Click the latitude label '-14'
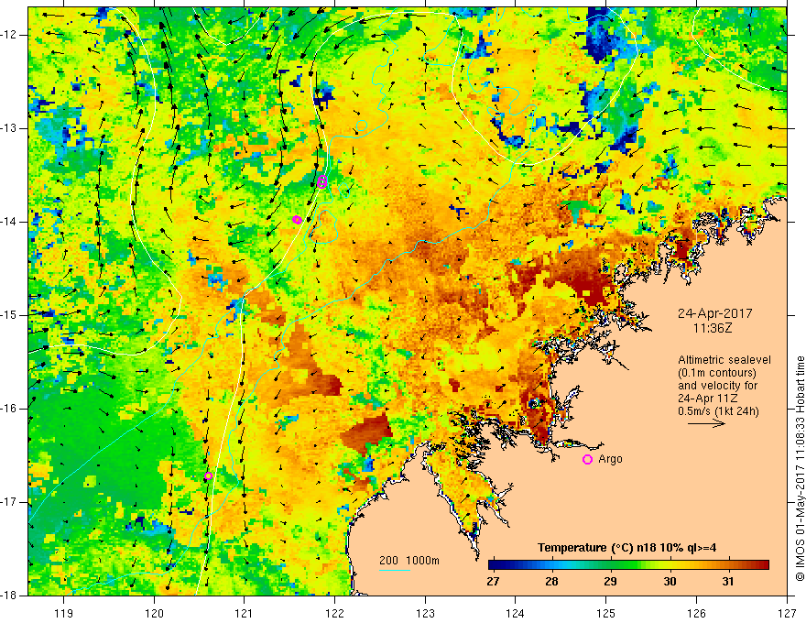The image size is (806, 623). coord(10,222)
